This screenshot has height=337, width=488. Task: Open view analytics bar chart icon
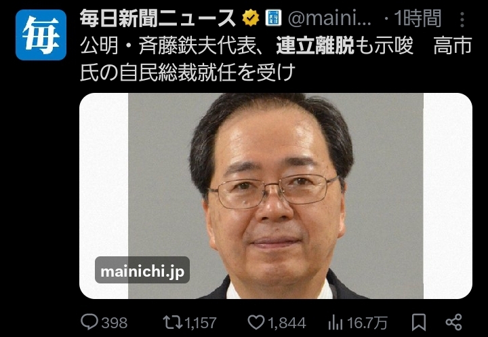point(335,322)
